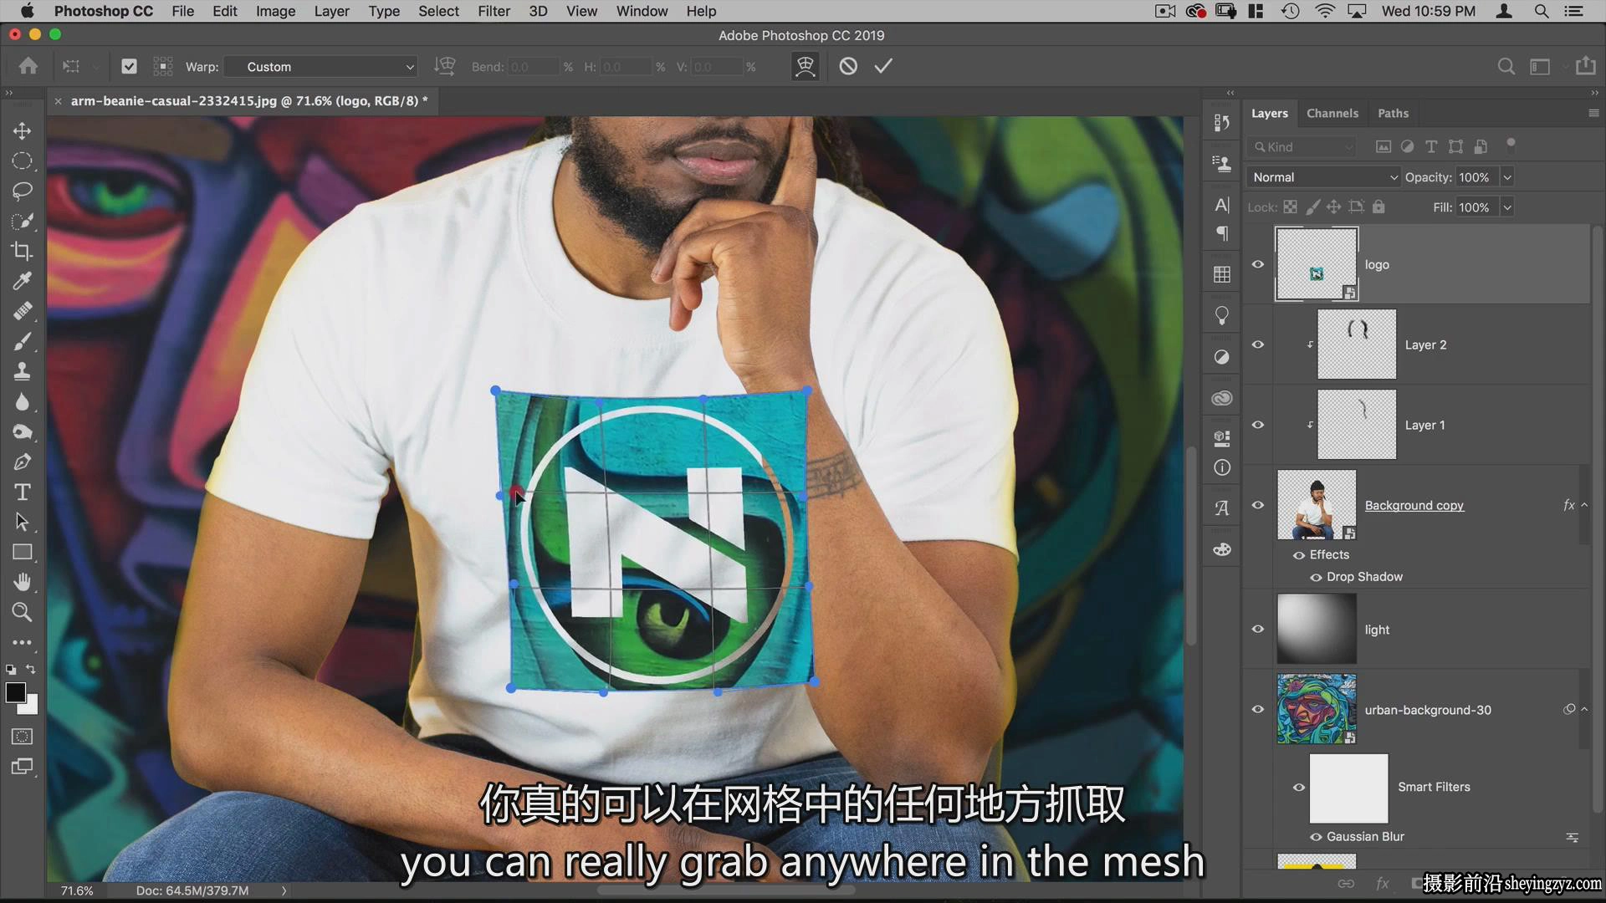Collapse urban-background-30 smart filters list
The image size is (1606, 903).
pyautogui.click(x=1585, y=709)
